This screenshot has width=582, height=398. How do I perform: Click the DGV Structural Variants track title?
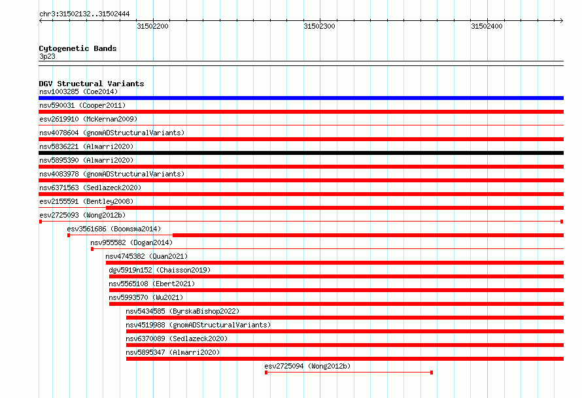pos(92,84)
